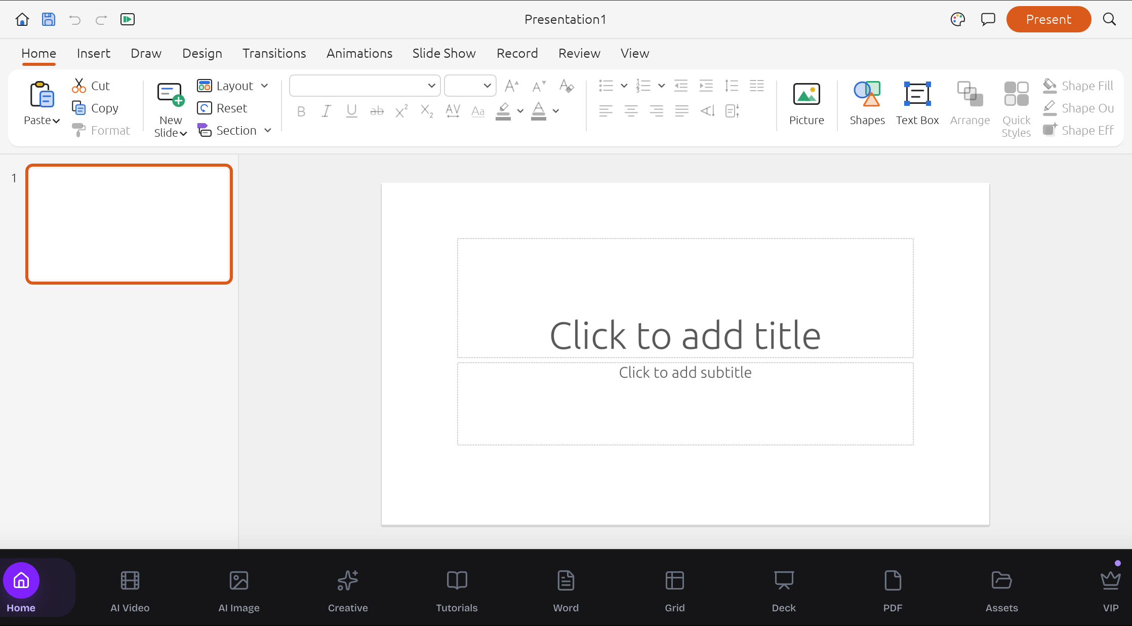
Task: Open the Arrange options
Action: pyautogui.click(x=970, y=104)
